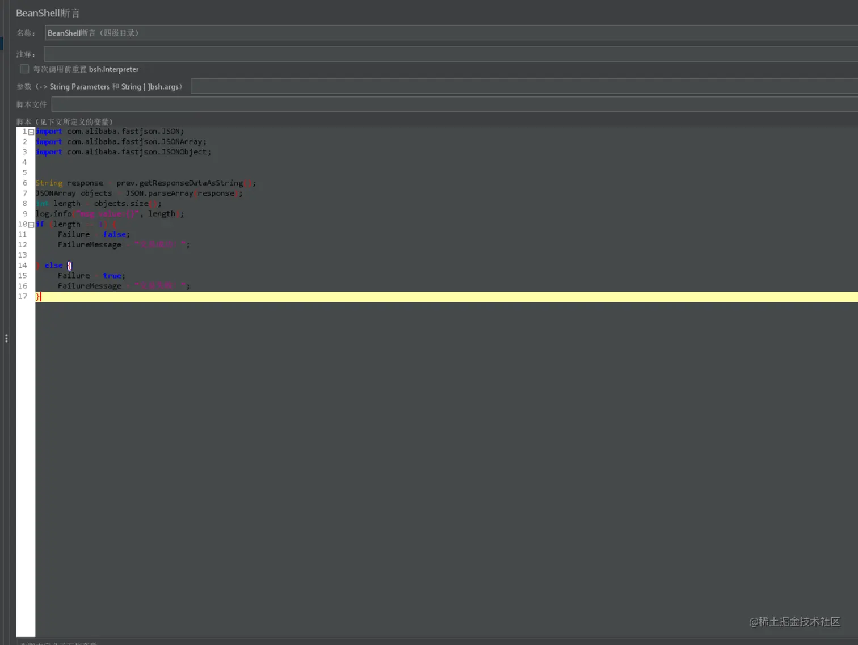
Task: Focus the empty 注释 comment field
Action: point(451,54)
